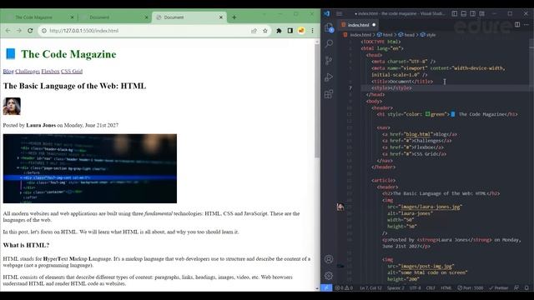Open the Customize Layout icon in VS Code

pyautogui.click(x=482, y=13)
